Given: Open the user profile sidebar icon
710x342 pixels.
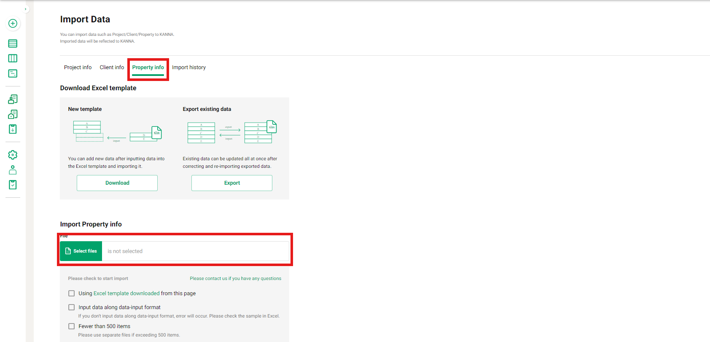Looking at the screenshot, I should point(13,170).
